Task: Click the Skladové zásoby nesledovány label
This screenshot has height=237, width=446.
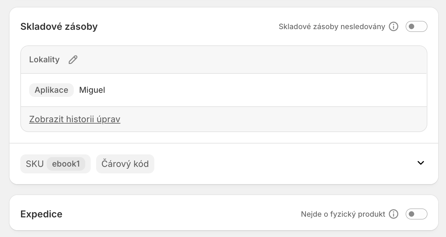Action: pyautogui.click(x=332, y=26)
